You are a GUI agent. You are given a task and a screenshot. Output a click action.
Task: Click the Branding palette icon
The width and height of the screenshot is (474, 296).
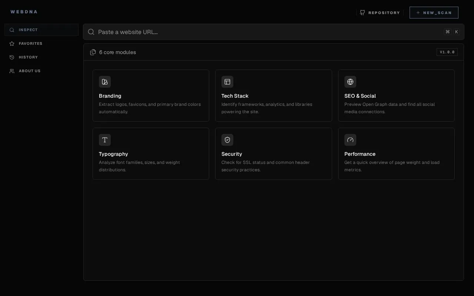105,82
